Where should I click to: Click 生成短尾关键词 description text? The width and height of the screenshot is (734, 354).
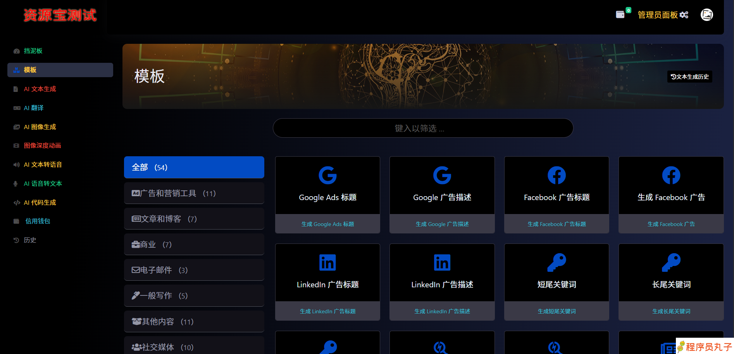coord(557,311)
